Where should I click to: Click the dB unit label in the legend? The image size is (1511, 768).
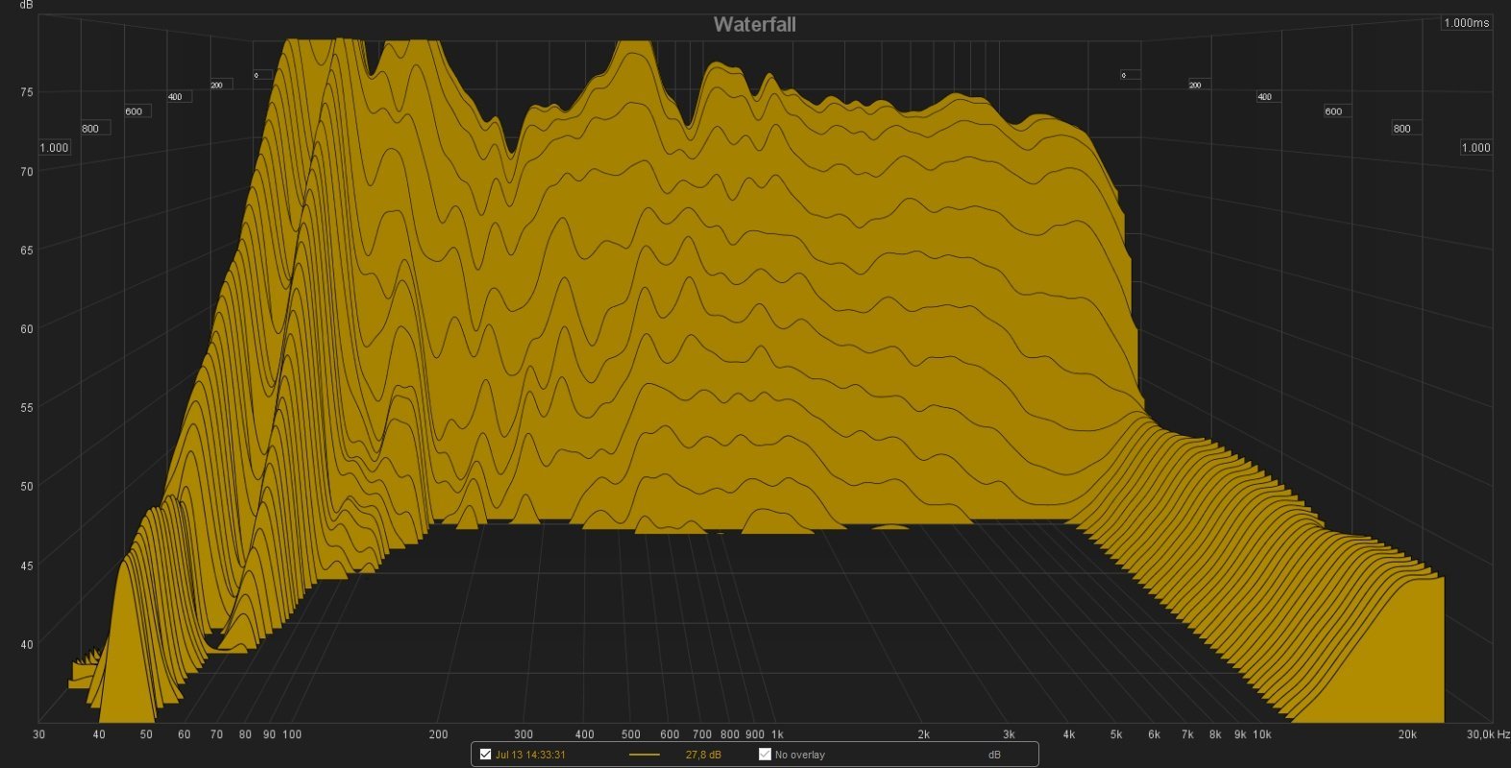pos(994,755)
